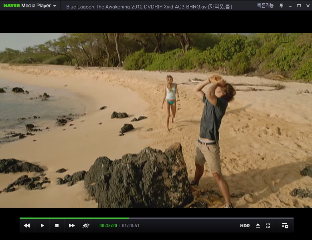Open the playlist panel

click(x=285, y=226)
